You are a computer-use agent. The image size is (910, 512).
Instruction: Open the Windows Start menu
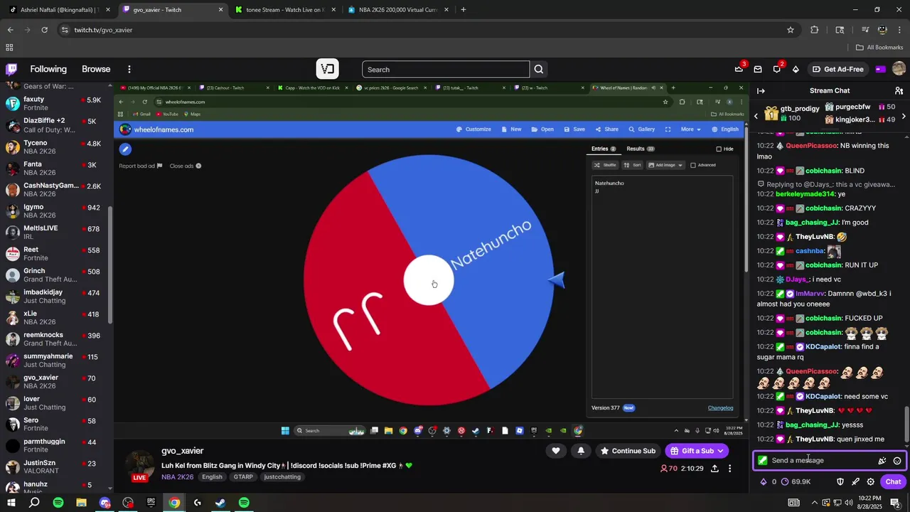point(11,503)
